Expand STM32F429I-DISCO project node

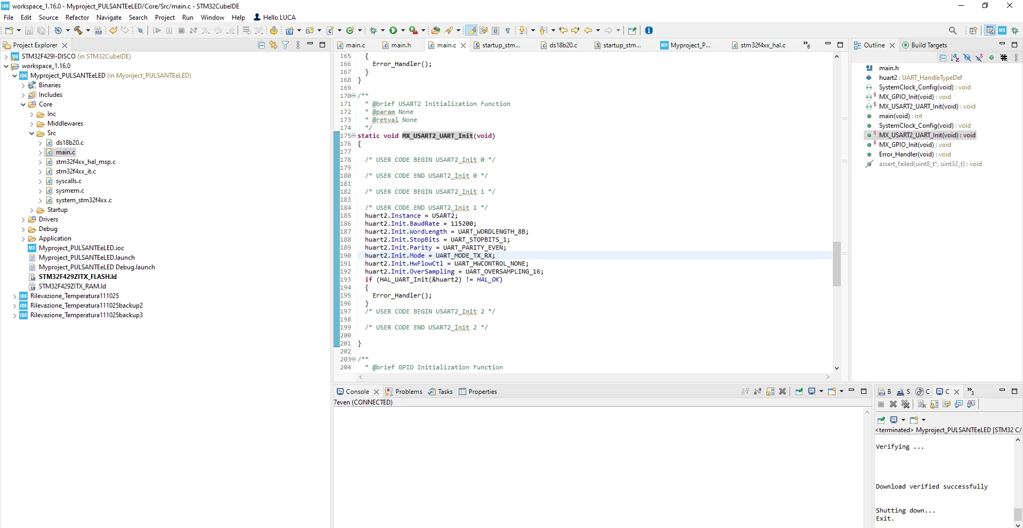coord(6,56)
